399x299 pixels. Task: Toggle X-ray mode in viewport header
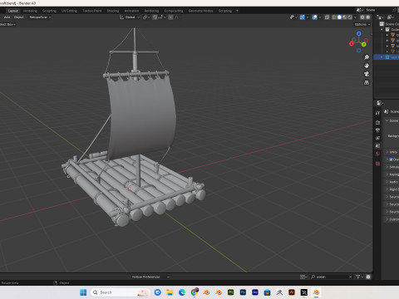click(x=327, y=17)
